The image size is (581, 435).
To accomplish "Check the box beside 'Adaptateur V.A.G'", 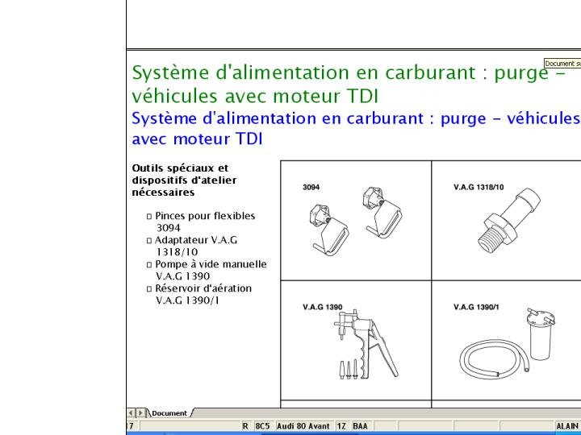I will [x=149, y=241].
